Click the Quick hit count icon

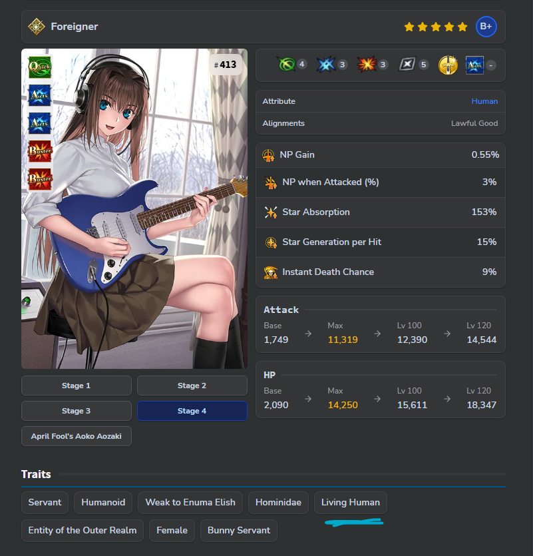(x=286, y=65)
